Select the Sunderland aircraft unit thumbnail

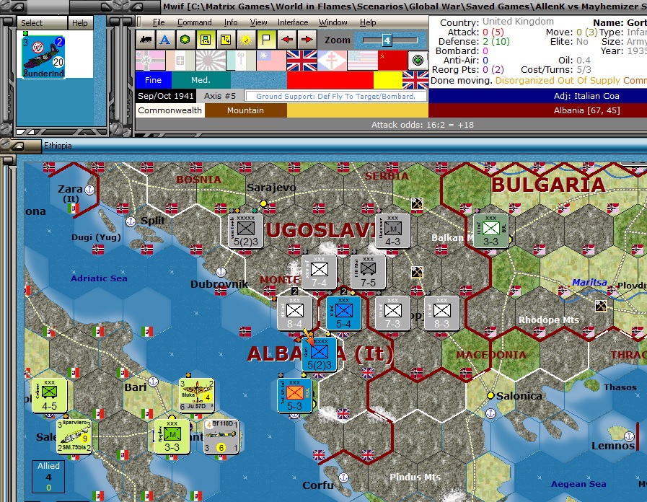click(x=43, y=56)
